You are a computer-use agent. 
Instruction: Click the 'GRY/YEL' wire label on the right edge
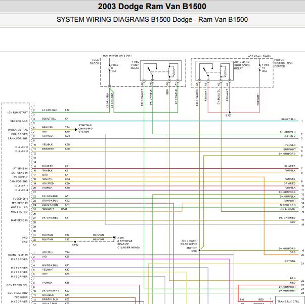tap(290, 261)
